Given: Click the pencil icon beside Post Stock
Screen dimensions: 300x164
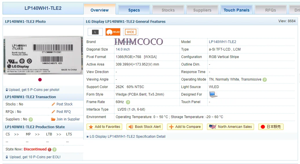Looking at the screenshot, I should (x=53, y=104).
